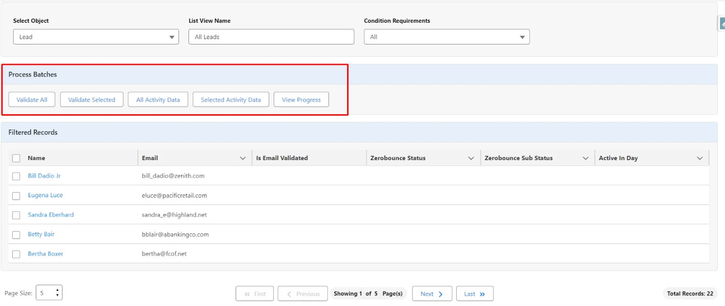Open the Betty Bair lead record
Viewport: 725px width, 306px height.
[41, 234]
